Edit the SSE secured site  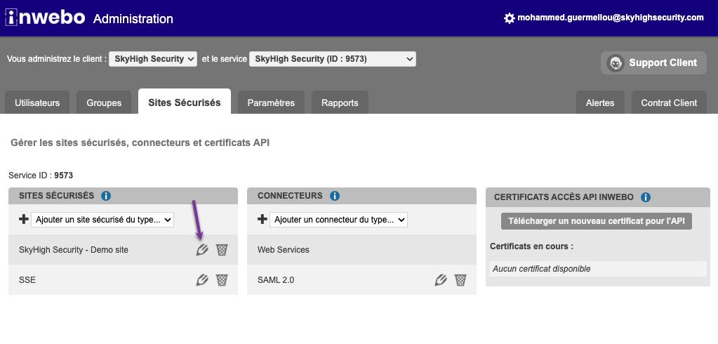[x=202, y=279]
